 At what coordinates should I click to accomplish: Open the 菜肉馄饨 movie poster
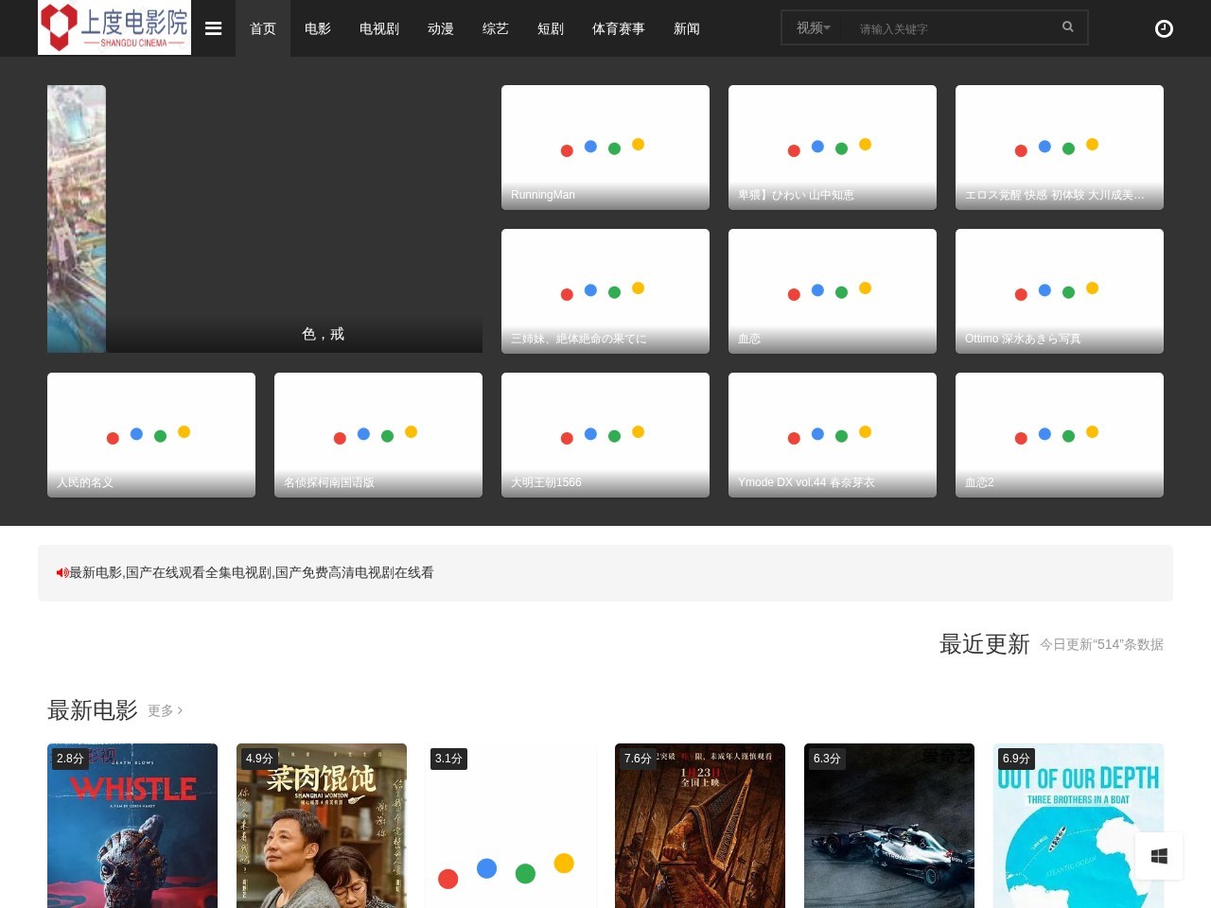[x=322, y=826]
